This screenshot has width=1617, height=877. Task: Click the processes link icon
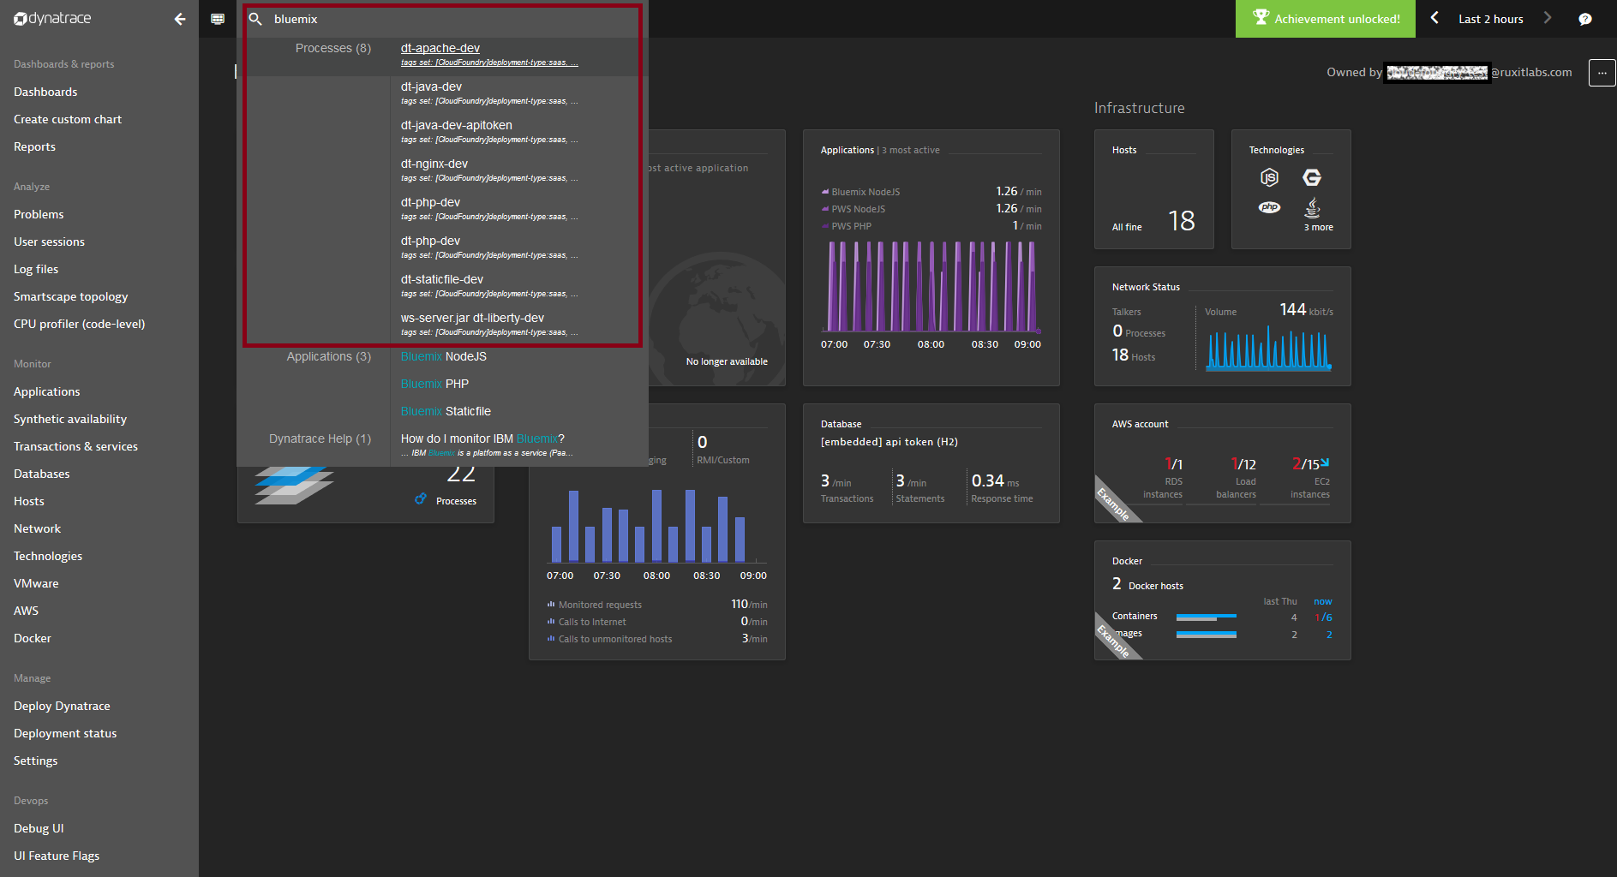click(420, 499)
